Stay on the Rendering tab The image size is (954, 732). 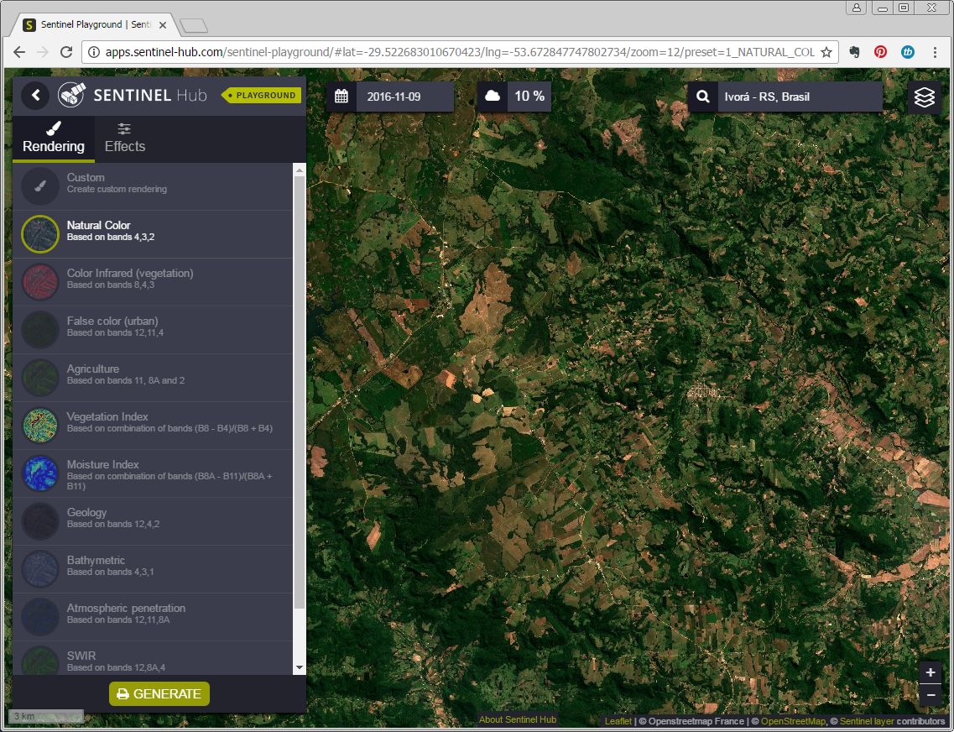pyautogui.click(x=53, y=139)
